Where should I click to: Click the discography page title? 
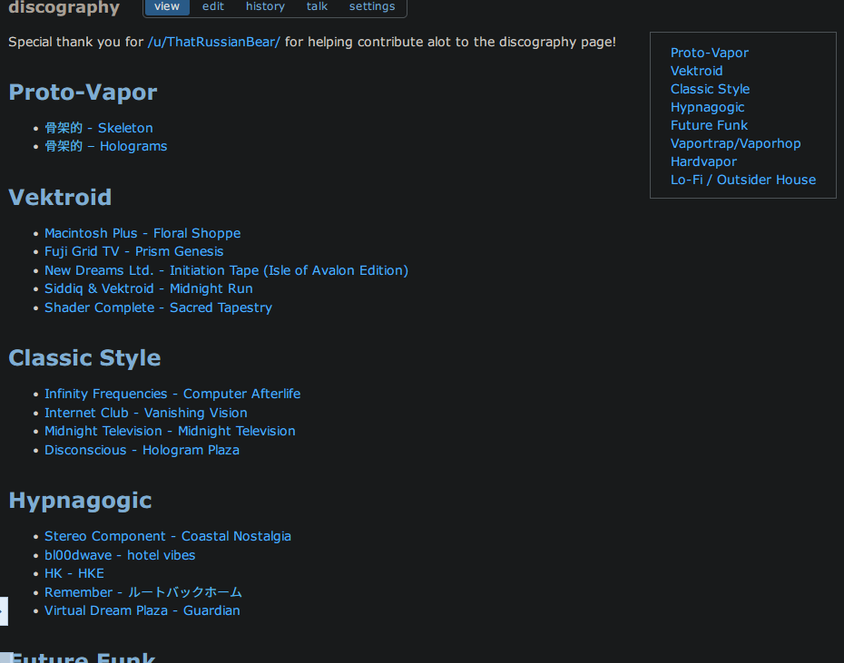point(64,7)
